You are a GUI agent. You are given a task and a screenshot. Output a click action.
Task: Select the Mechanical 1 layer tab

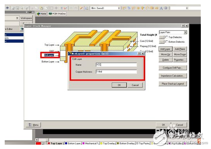[90, 144]
